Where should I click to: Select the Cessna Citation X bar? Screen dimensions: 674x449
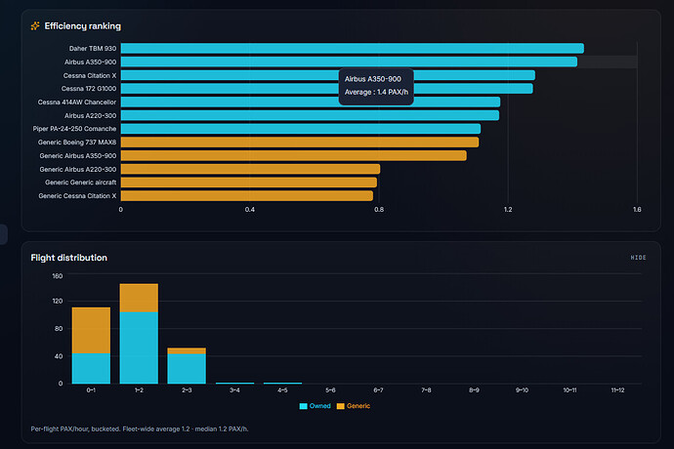(327, 75)
